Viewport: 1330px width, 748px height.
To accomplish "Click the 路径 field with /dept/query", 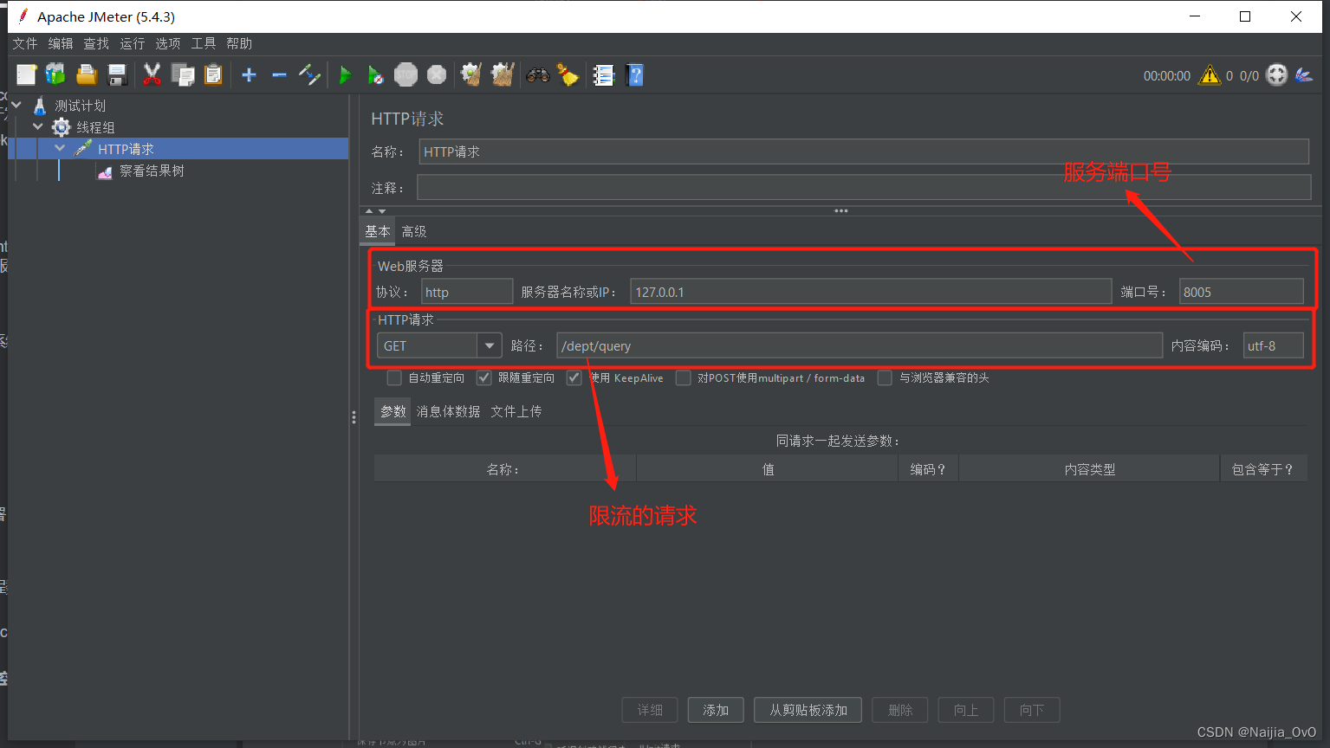I will (860, 345).
